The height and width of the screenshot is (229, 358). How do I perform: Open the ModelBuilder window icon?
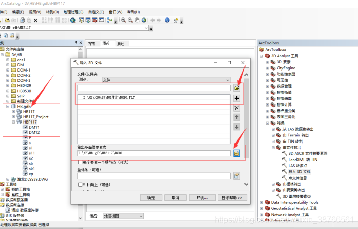point(110,20)
